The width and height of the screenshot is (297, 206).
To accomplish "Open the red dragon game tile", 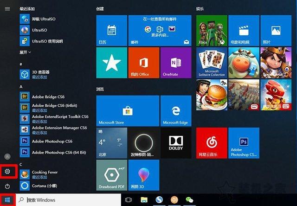I will (x=276, y=95).
